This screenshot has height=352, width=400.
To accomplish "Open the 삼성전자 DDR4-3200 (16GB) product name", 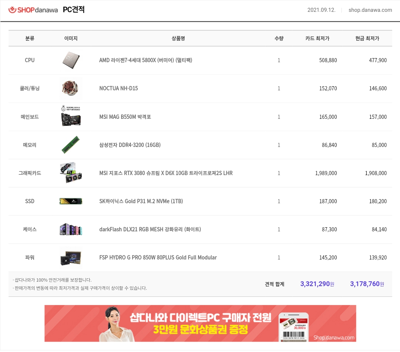I will click(x=130, y=145).
